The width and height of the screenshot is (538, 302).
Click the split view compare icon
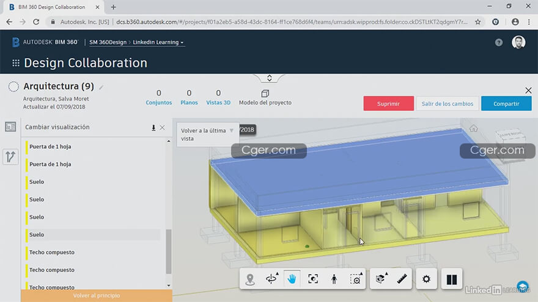[x=452, y=279]
